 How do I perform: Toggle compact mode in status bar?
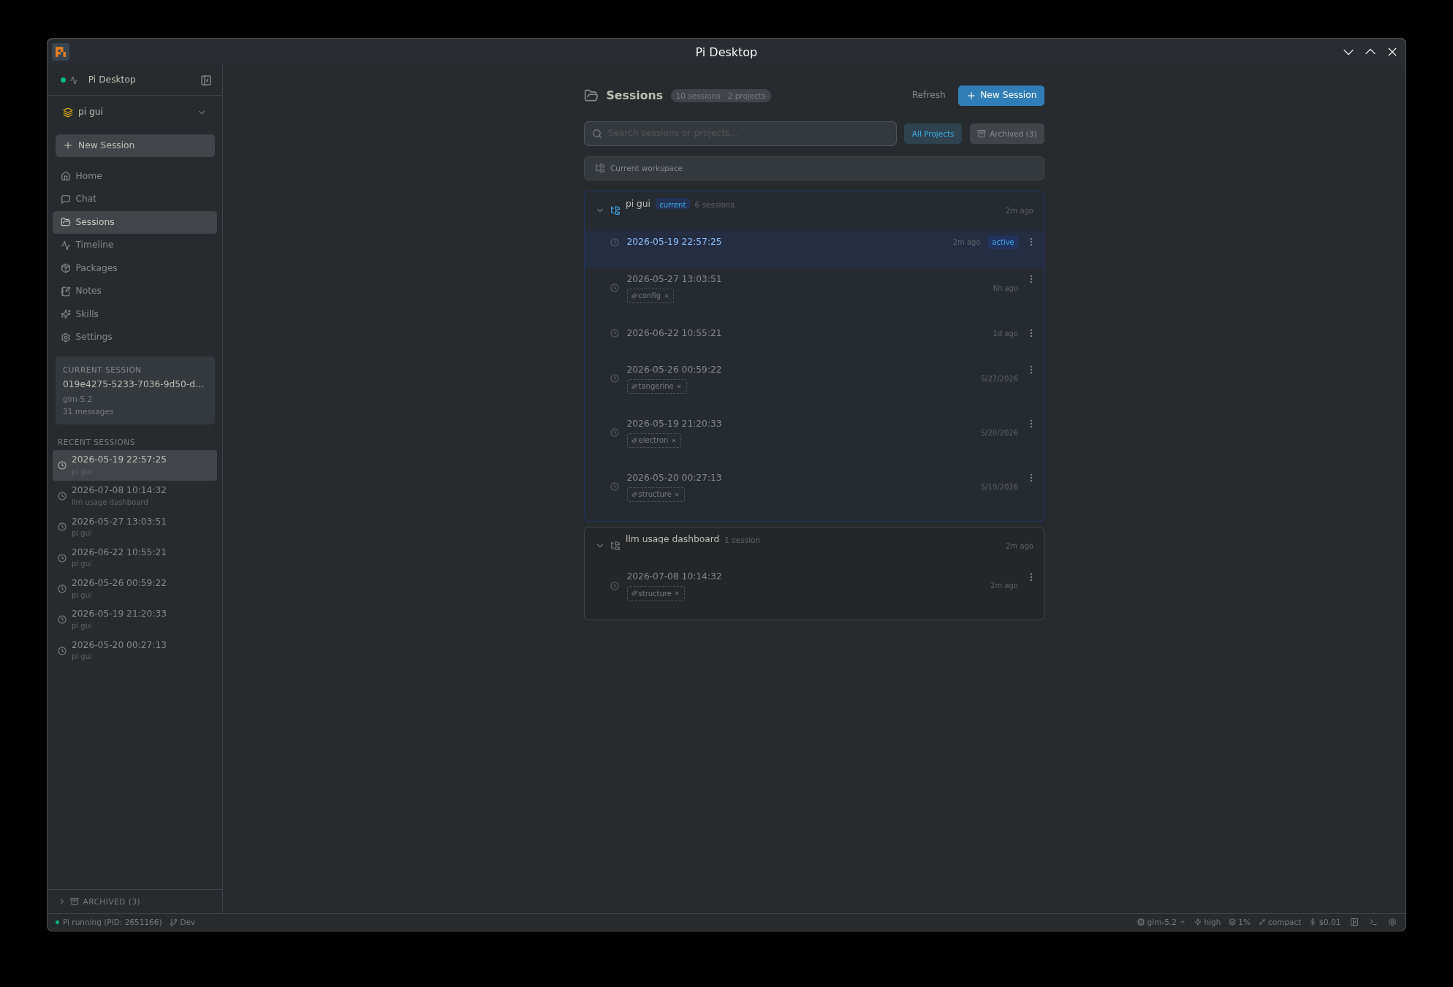1280,922
